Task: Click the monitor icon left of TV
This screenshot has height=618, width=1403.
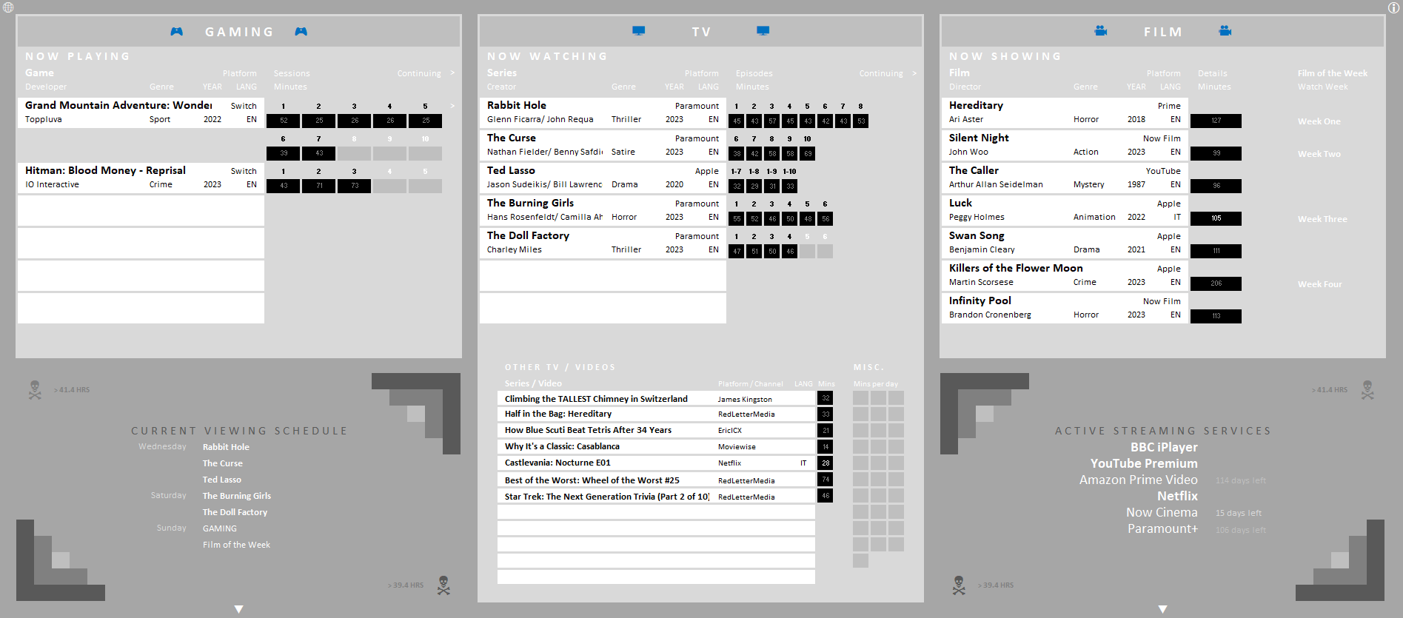Action: coord(638,31)
